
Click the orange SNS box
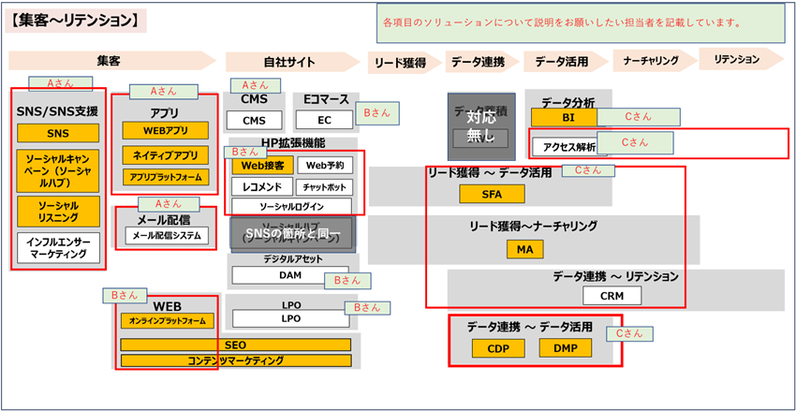pyautogui.click(x=57, y=134)
